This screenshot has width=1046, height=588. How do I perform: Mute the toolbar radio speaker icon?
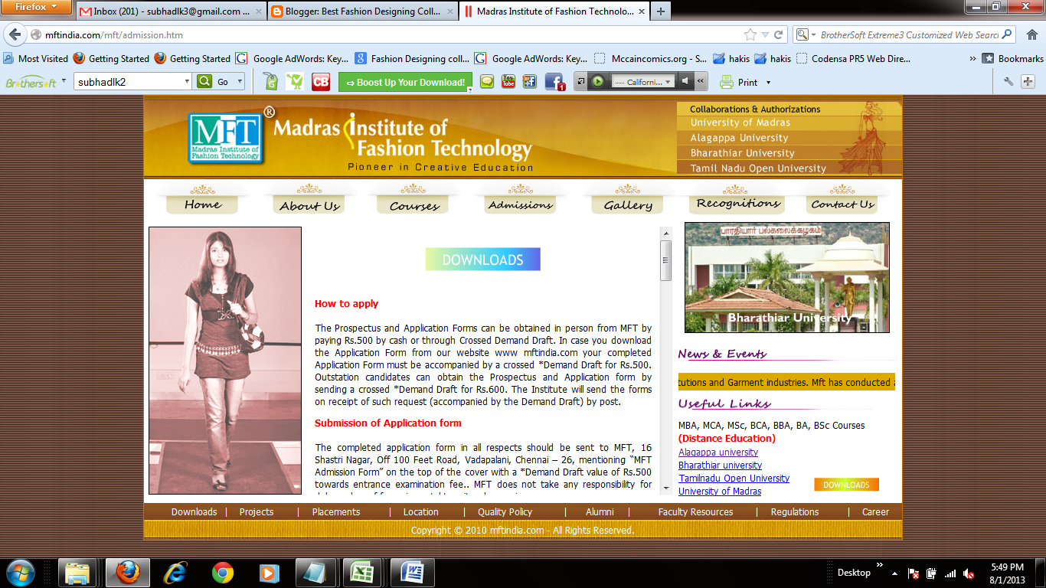click(685, 82)
